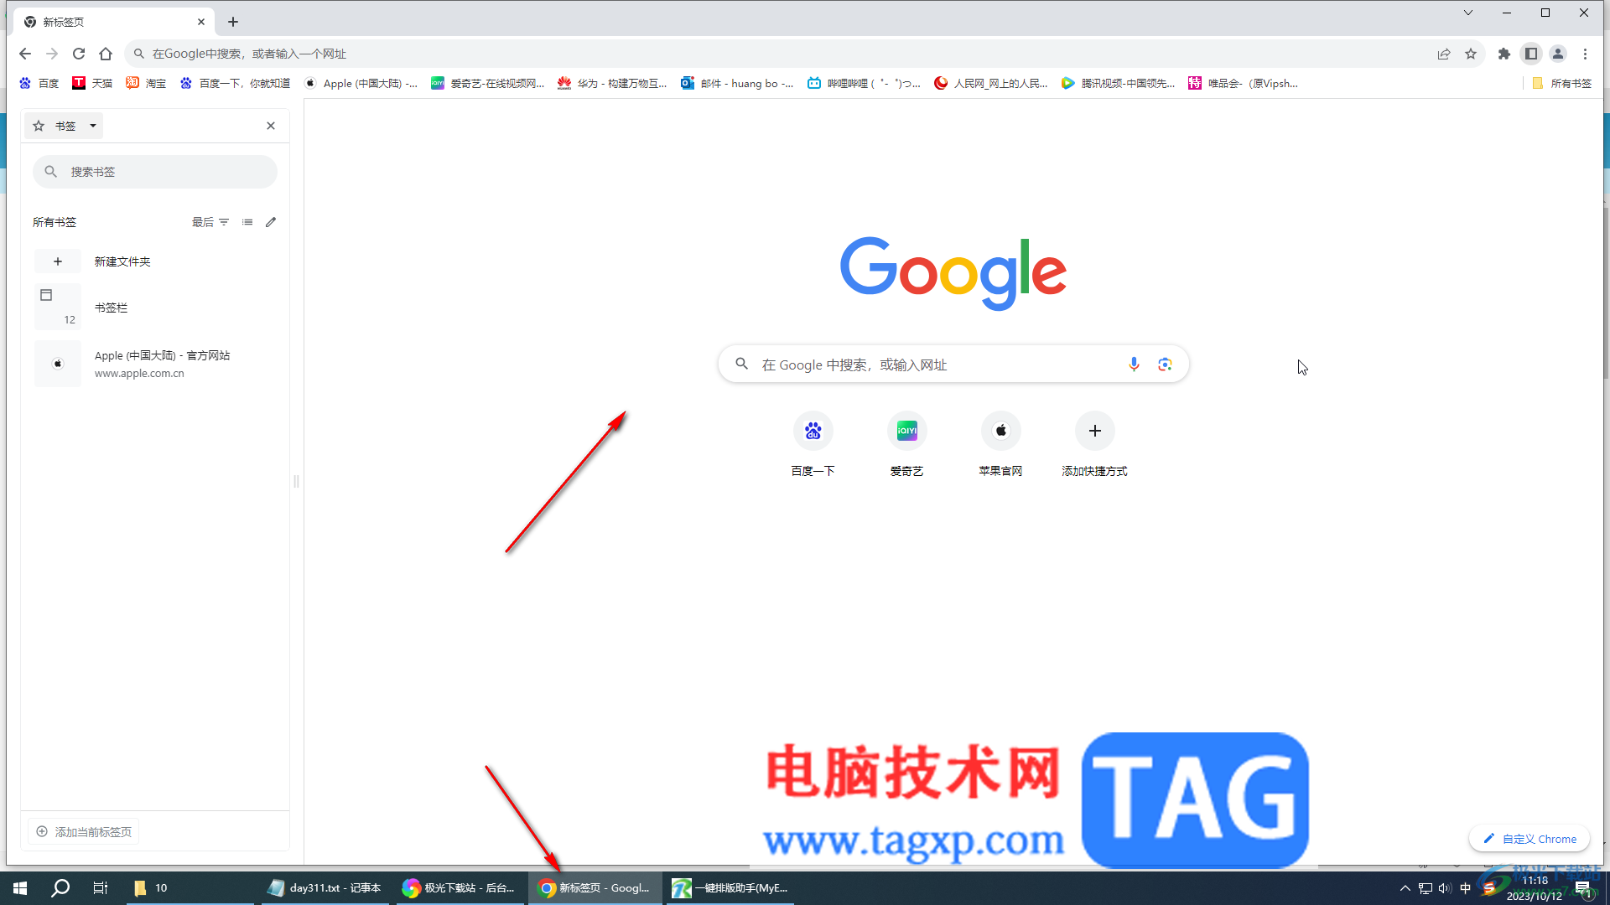1610x905 pixels.
Task: Open the 人民网 bookmark
Action: point(991,83)
